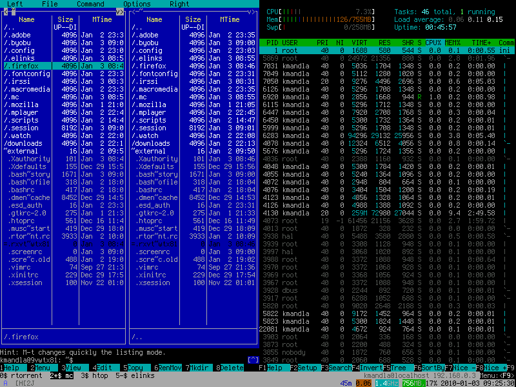Switch to the 3$ htop screen window tab
The width and height of the screenshot is (516, 387).
click(94, 375)
